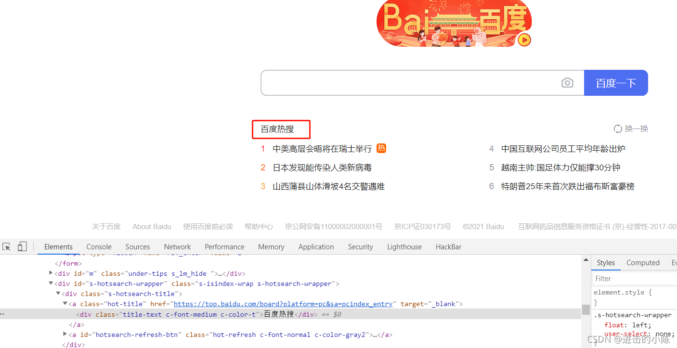Open hot search 中美高层会晤将在瑞士举行

click(322, 149)
